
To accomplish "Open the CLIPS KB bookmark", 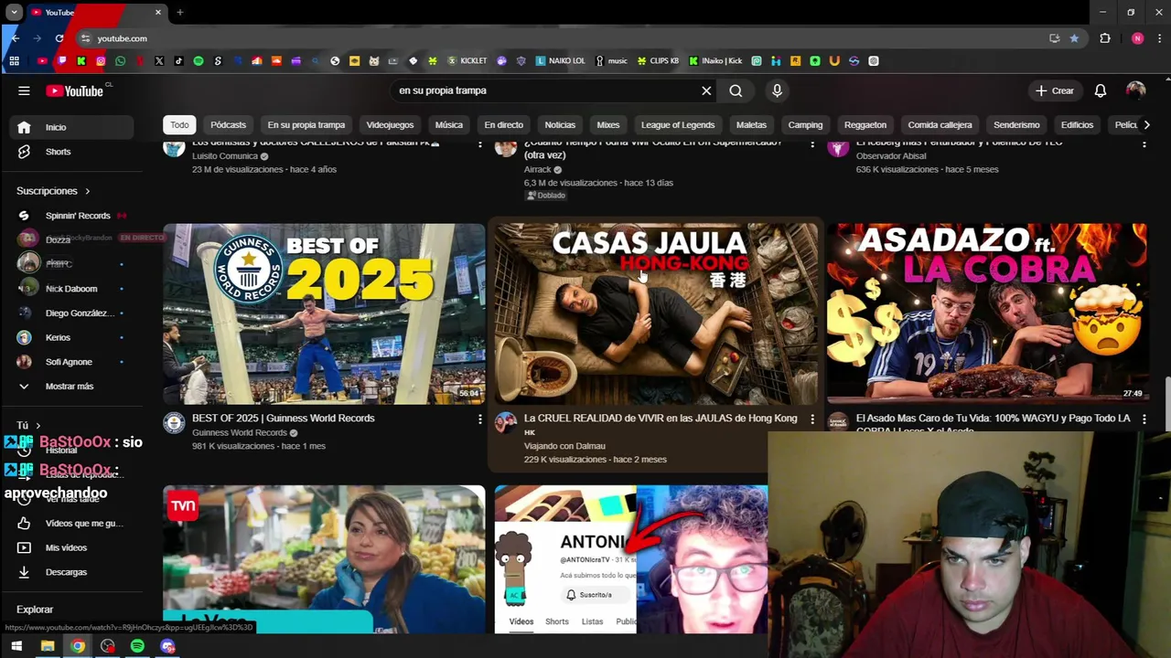I will [658, 61].
